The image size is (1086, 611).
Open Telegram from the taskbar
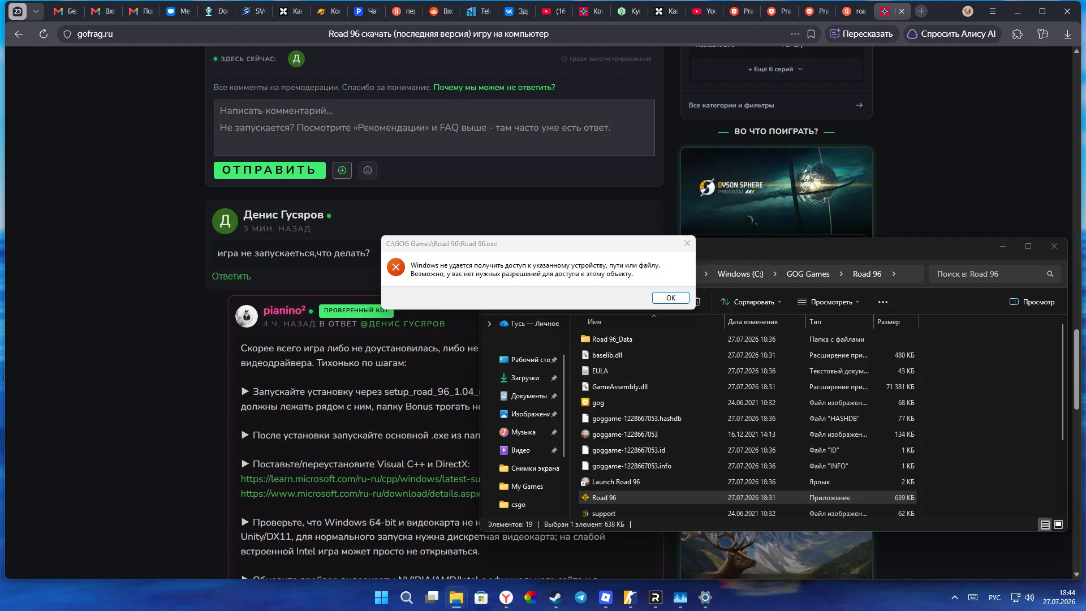[x=581, y=597]
